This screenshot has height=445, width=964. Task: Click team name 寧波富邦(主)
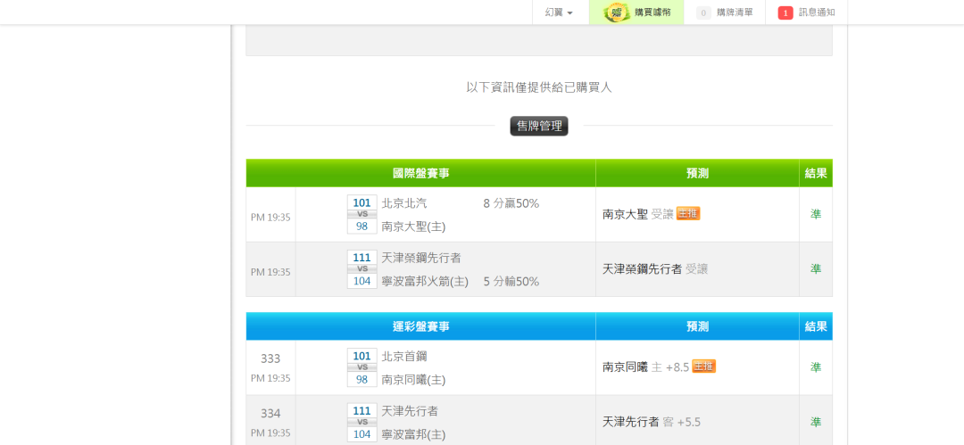[413, 434]
